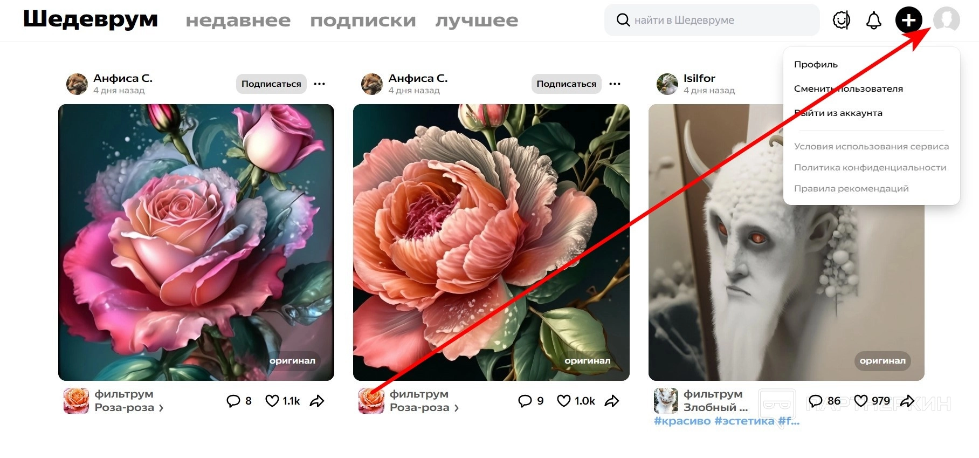979x458 pixels.
Task: Click the magnifier search icon
Action: 623,20
